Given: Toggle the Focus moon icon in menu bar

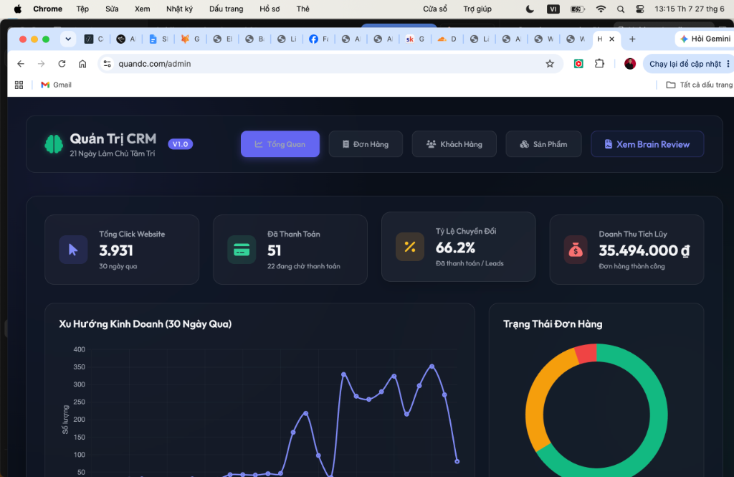Looking at the screenshot, I should 530,9.
